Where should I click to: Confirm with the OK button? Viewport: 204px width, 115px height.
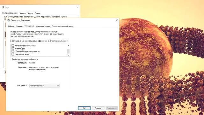pos(84,108)
